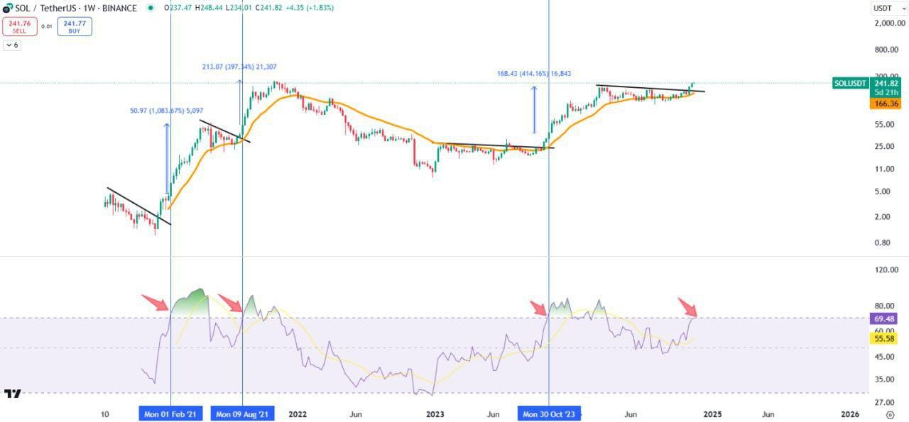Select the purple 69.48 RSI value label
Viewport: 909px width, 422px height.
pyautogui.click(x=885, y=319)
